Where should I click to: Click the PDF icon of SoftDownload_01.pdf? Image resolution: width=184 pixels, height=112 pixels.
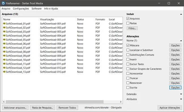tap(4, 23)
